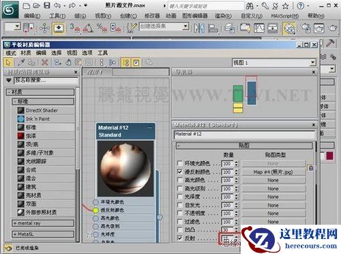
Task: Expand the mental ray group
Action: pyautogui.click(x=43, y=223)
